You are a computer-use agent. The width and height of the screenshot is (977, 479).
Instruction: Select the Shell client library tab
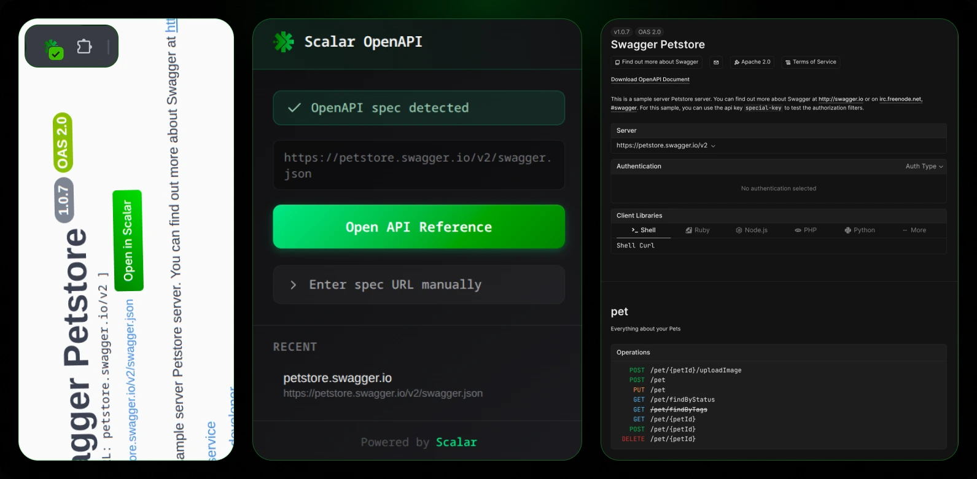click(x=643, y=230)
